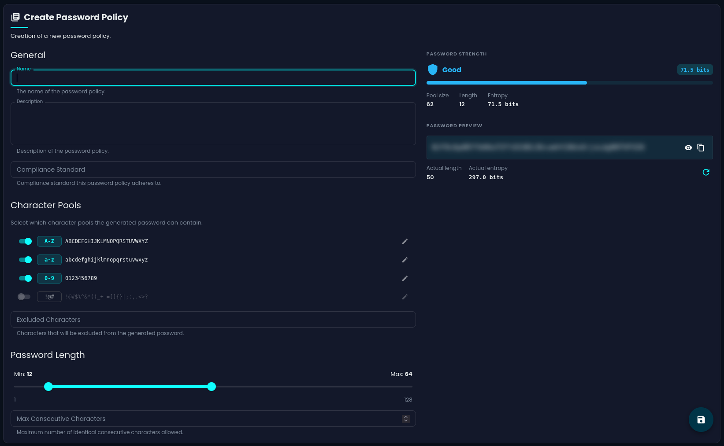Turn off the 0-9 digits pool toggle
The image size is (724, 446).
click(x=25, y=278)
